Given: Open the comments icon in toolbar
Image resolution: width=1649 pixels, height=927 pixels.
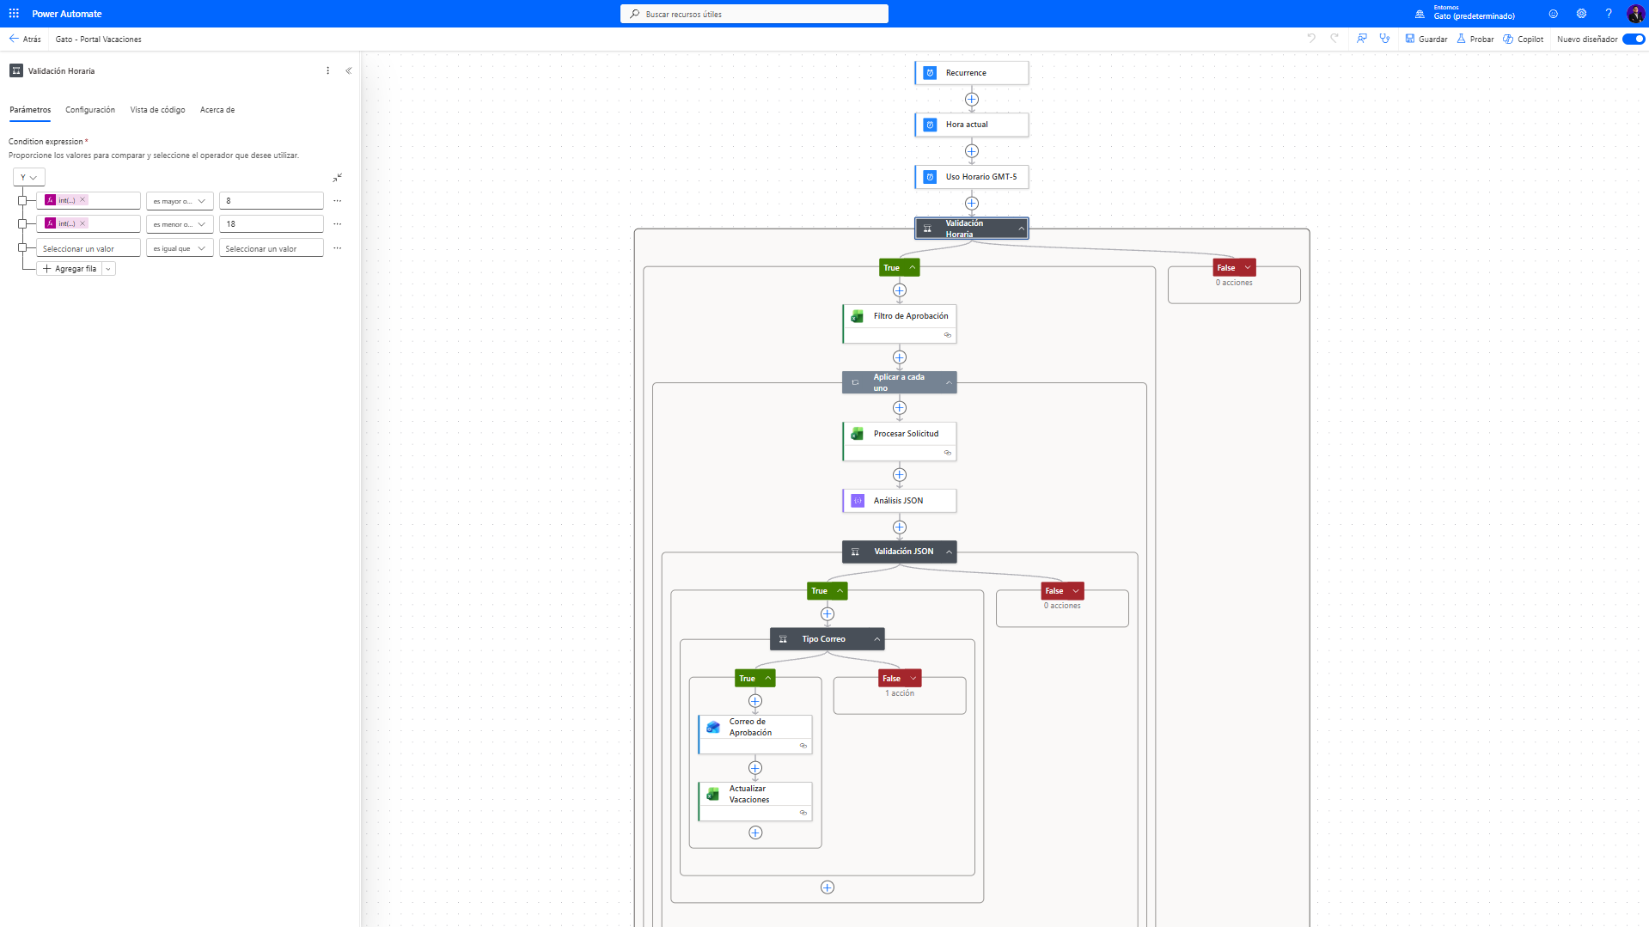Looking at the screenshot, I should click(x=1362, y=39).
